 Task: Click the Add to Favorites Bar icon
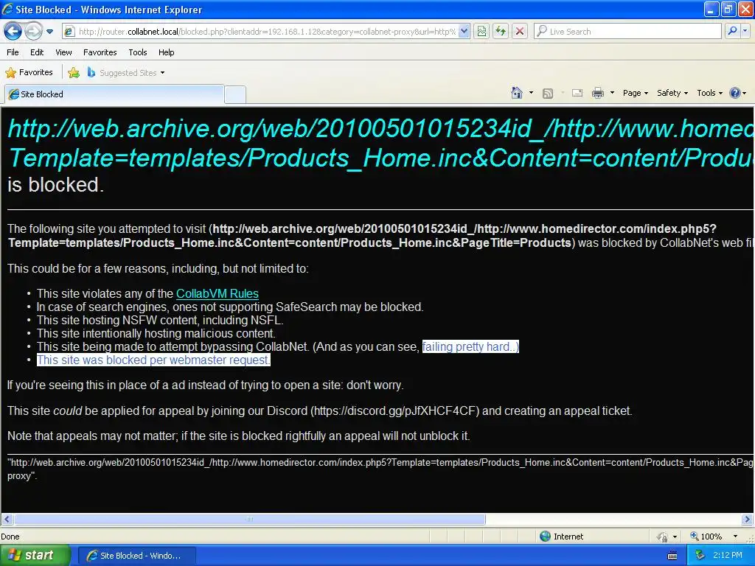click(74, 73)
